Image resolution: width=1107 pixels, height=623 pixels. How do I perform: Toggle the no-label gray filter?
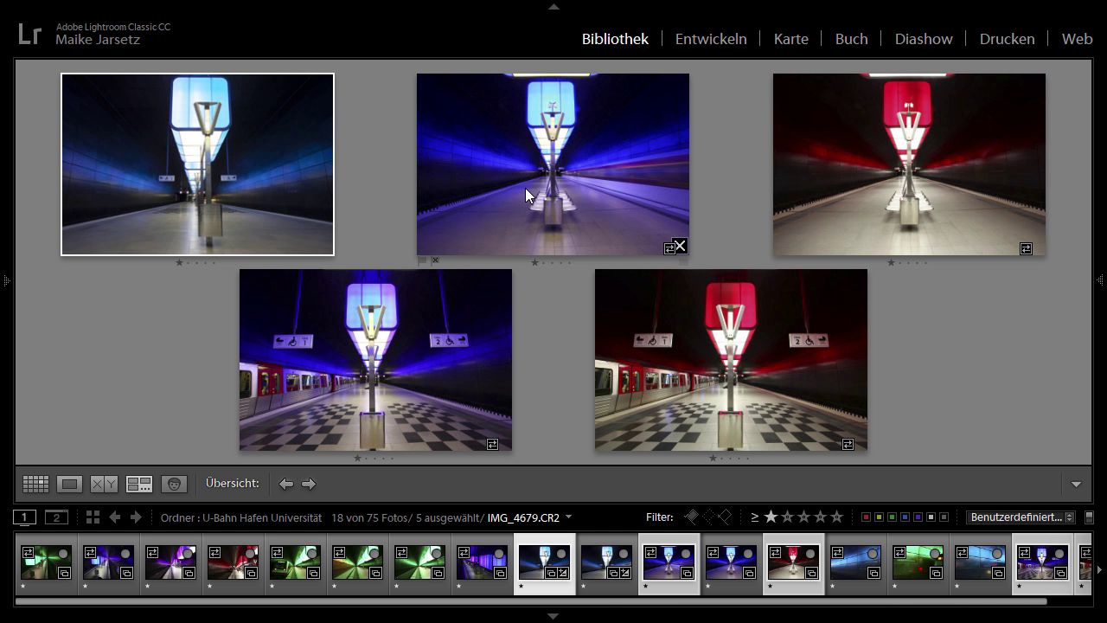pyautogui.click(x=944, y=517)
